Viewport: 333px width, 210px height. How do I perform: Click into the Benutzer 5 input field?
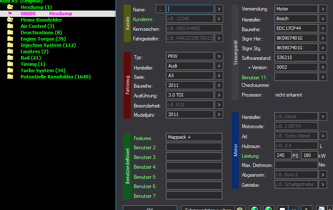point(194,176)
